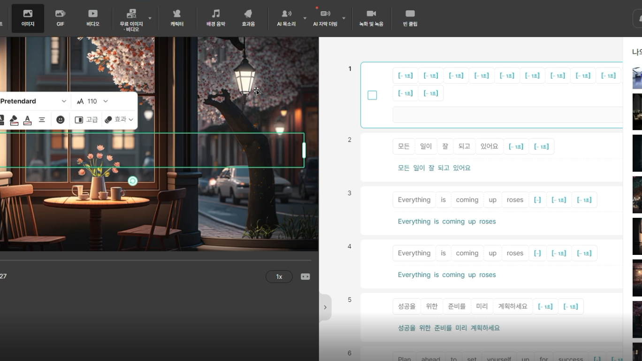Click the Everything word chip in clip 3

pos(414,200)
